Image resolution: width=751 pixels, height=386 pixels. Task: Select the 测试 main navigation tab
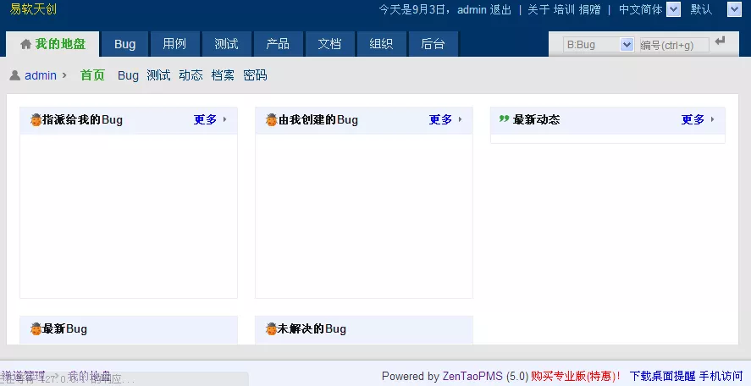[x=226, y=44]
